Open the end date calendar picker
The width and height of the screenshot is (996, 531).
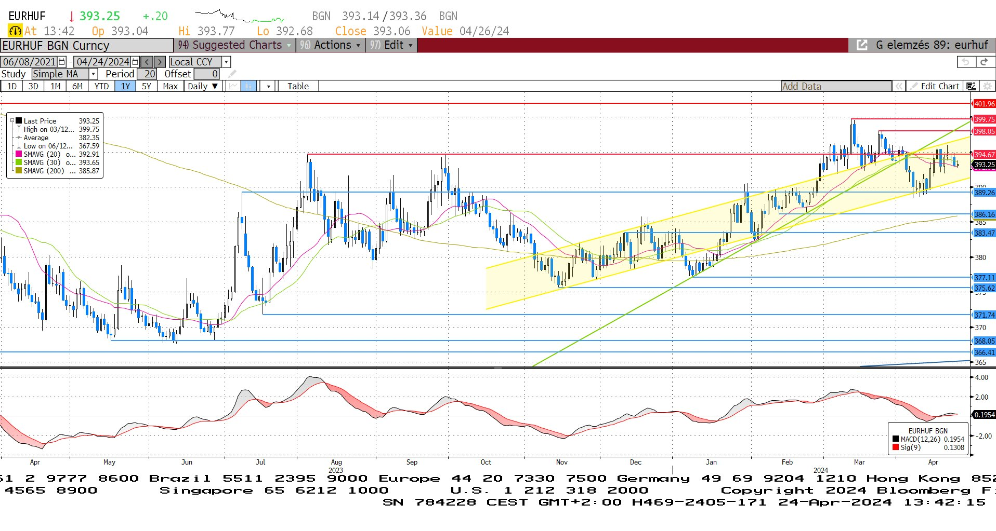[135, 62]
